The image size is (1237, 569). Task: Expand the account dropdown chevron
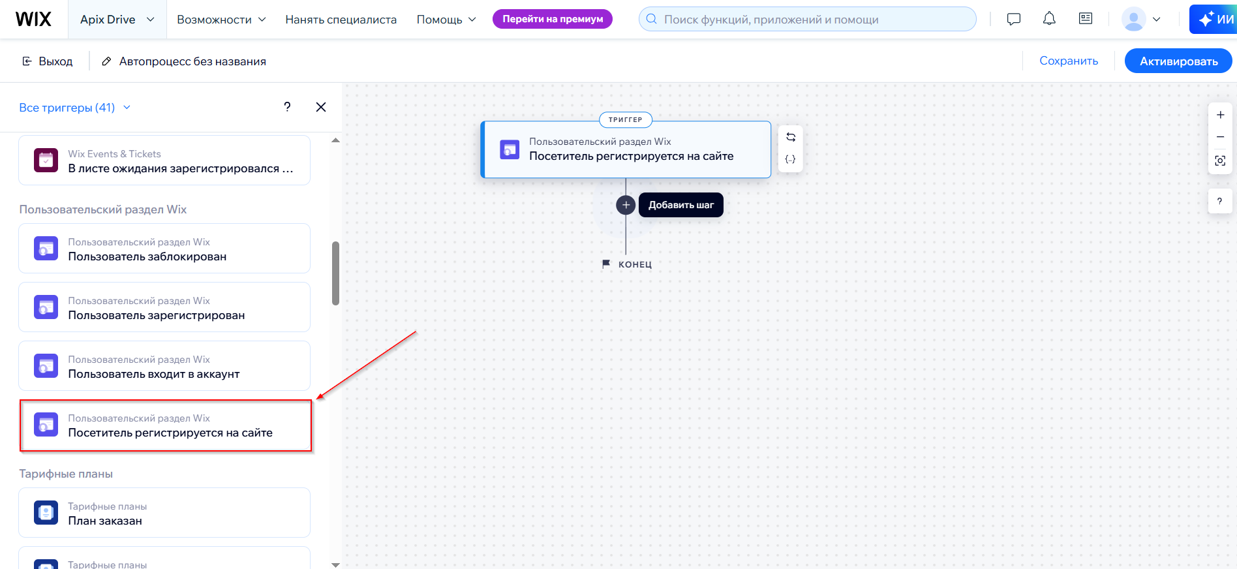point(1157,19)
